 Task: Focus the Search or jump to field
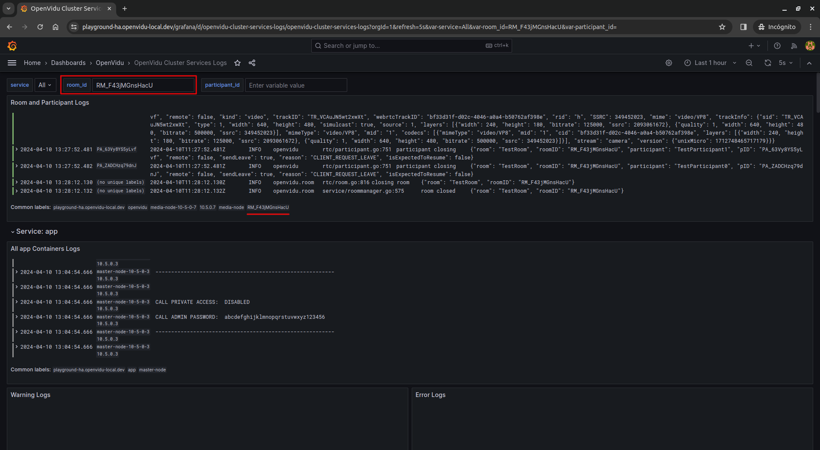(x=401, y=46)
